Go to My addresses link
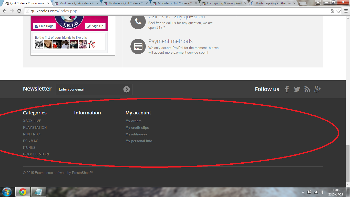The height and width of the screenshot is (197, 350). 136,134
